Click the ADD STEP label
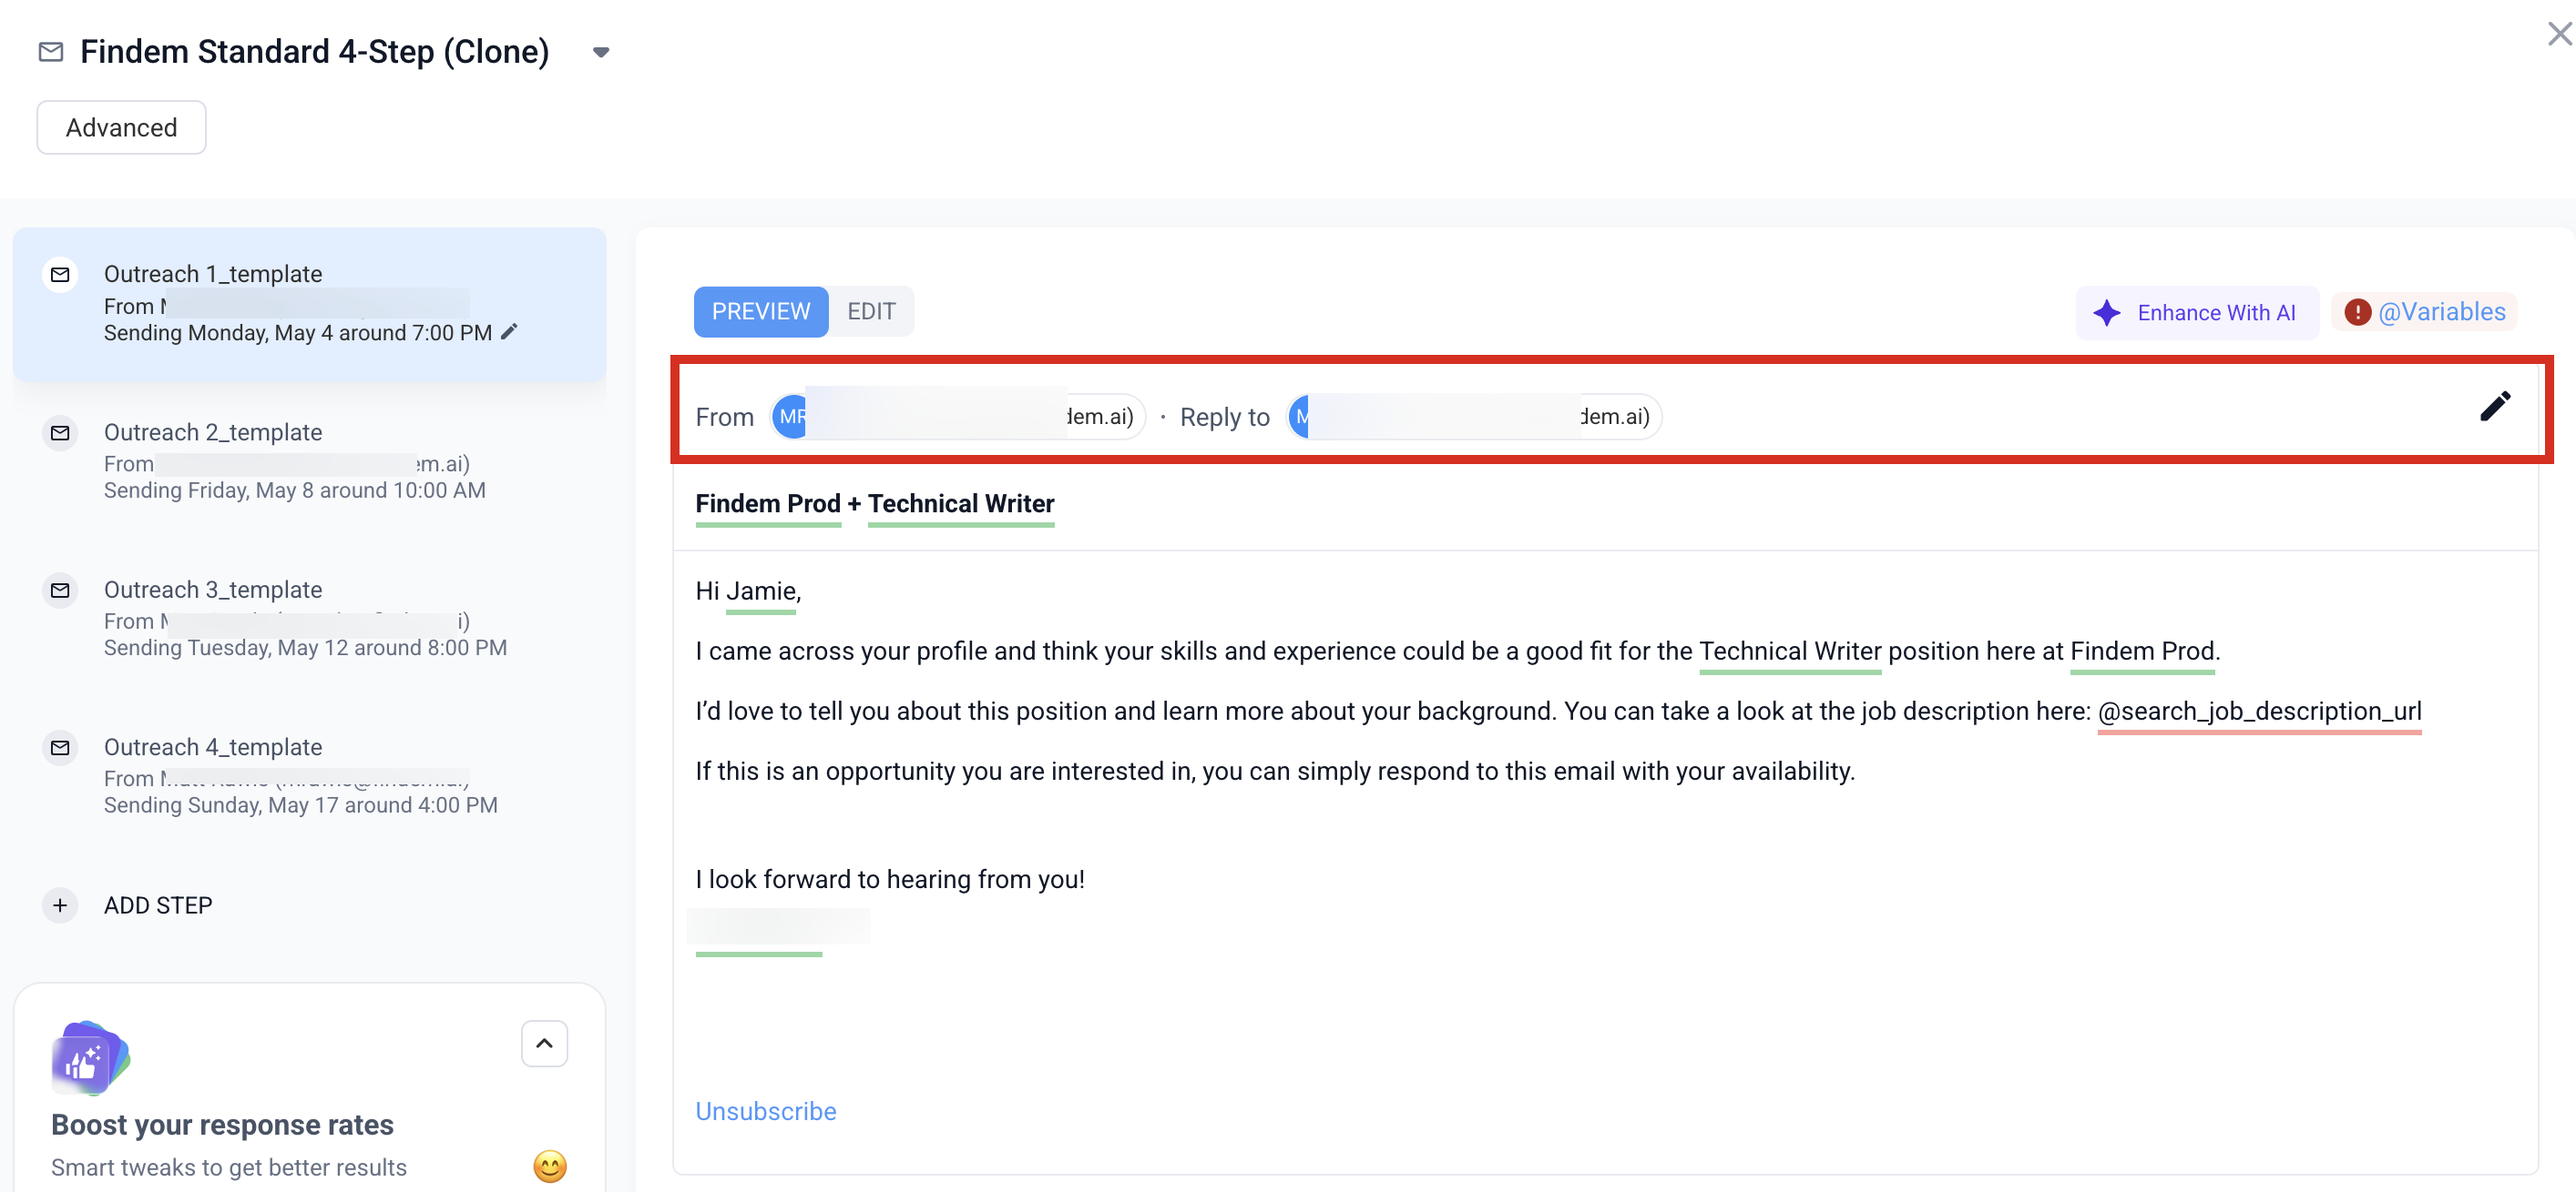2576x1192 pixels. (x=158, y=905)
